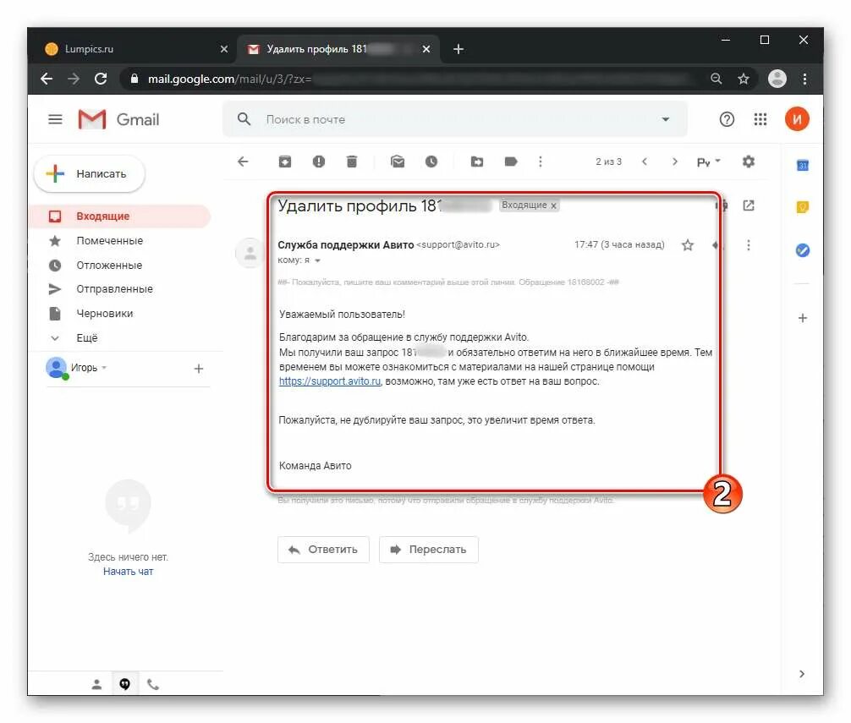Open labels icon in mail toolbar
The height and width of the screenshot is (723, 851).
[x=511, y=162]
